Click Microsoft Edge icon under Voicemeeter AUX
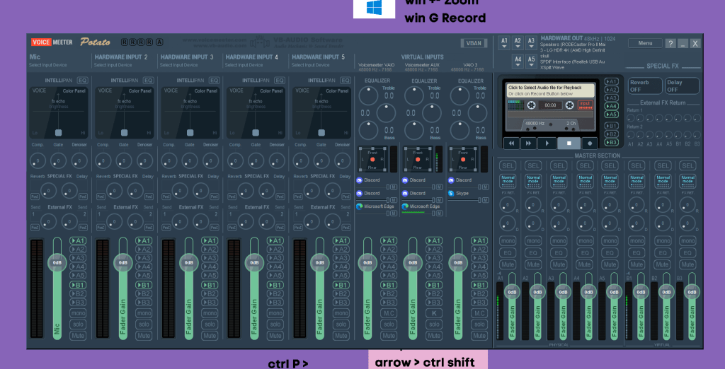Image resolution: width=725 pixels, height=369 pixels. click(x=405, y=206)
